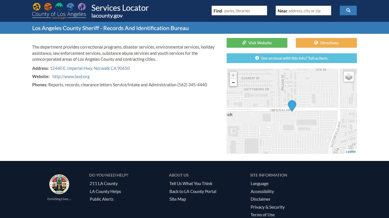Go Back to LA County Portal
Viewport: 389px width, 218px height.
[x=193, y=192]
